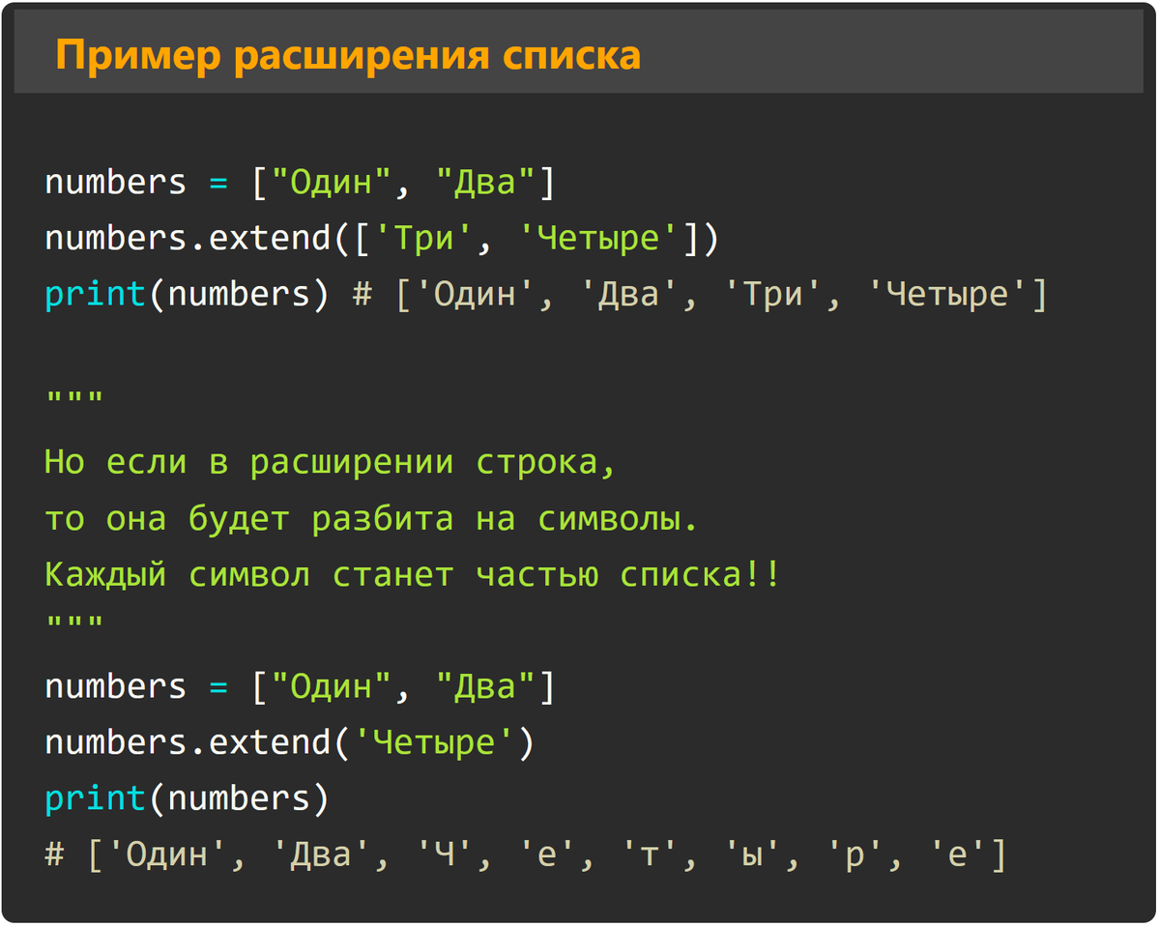This screenshot has width=1160, height=926.
Task: Click the heading "Пример расширения списка"
Action: [x=348, y=55]
